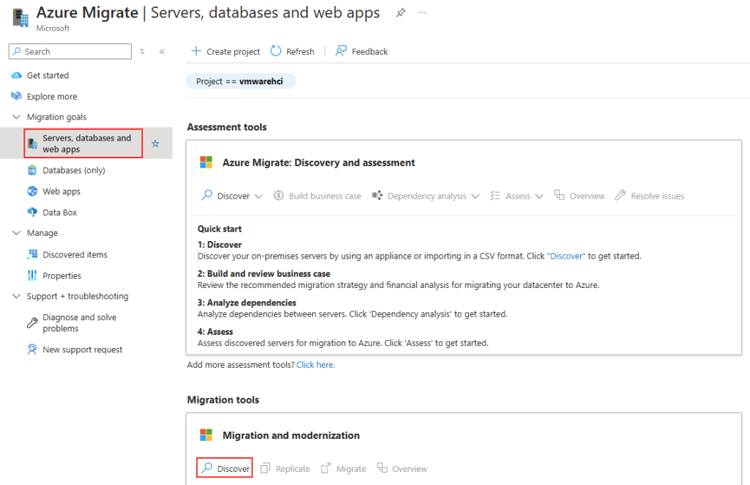750x485 pixels.
Task: Click the Azure Migrate building header icon
Action: click(x=21, y=18)
